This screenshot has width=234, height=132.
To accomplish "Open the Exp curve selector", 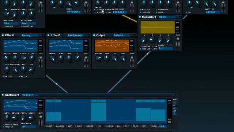I will pyautogui.click(x=166, y=48).
